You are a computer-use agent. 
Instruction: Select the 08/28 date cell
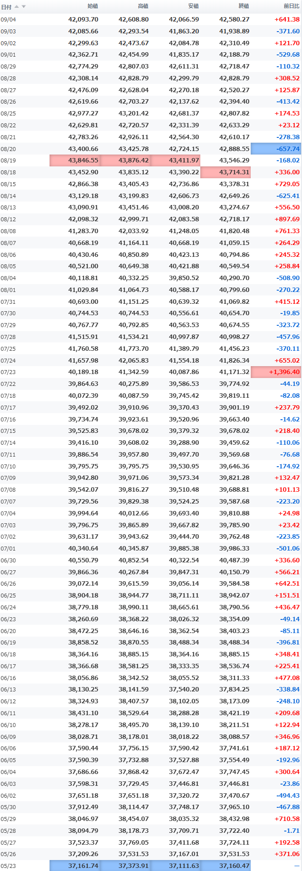coord(8,79)
